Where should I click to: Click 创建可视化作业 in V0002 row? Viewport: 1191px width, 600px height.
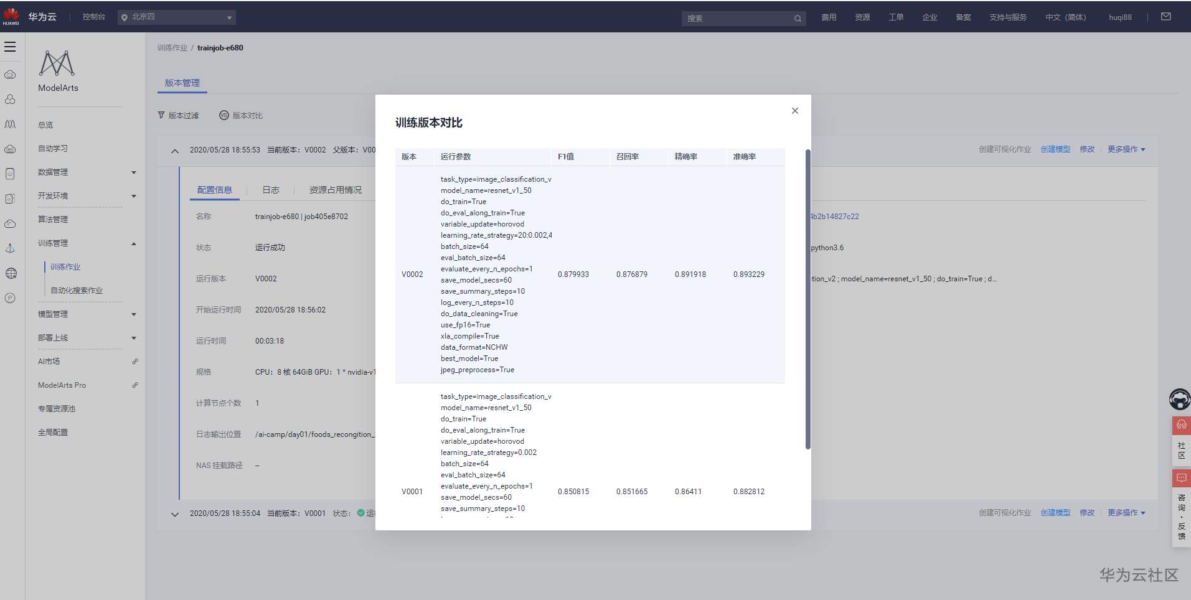tap(1005, 149)
